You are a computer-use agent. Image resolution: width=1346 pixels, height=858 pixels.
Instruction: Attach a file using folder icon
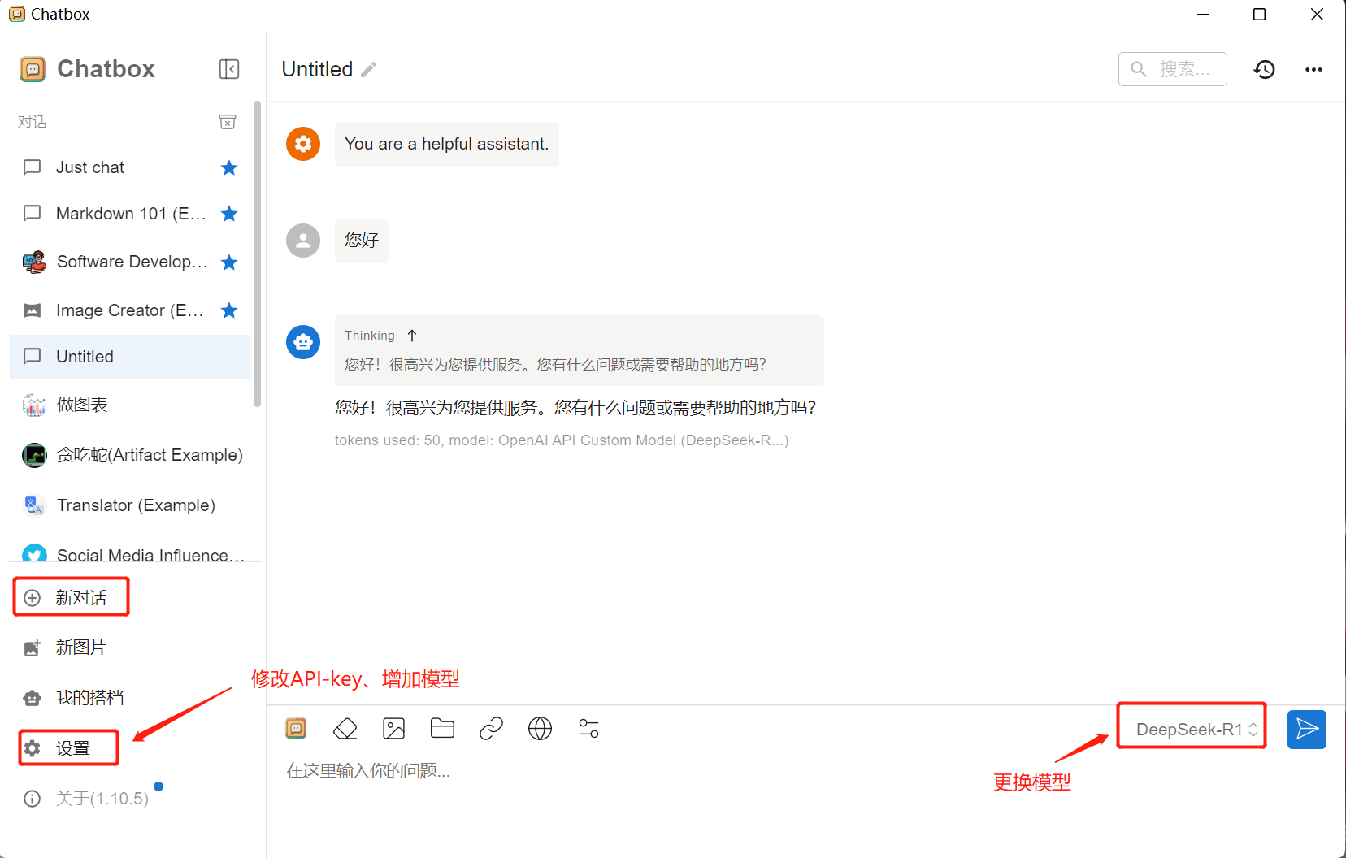tap(443, 729)
